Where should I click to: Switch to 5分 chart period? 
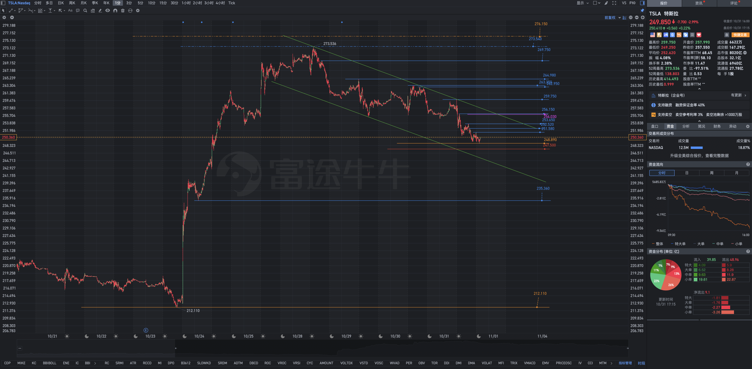[140, 3]
